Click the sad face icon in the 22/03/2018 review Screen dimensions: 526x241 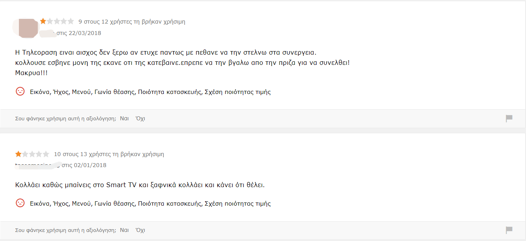20,91
